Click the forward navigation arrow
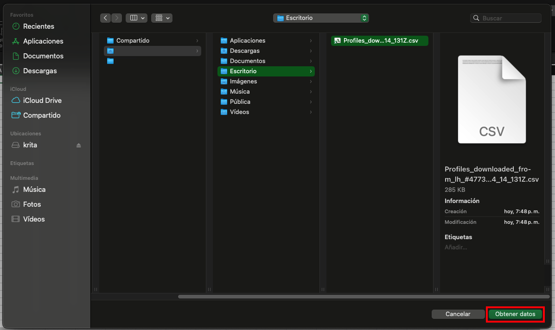This screenshot has height=330, width=555. [x=117, y=18]
